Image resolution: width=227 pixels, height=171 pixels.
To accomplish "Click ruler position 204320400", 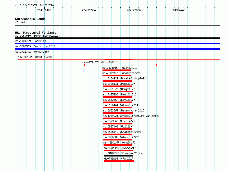I will click(x=44, y=10).
